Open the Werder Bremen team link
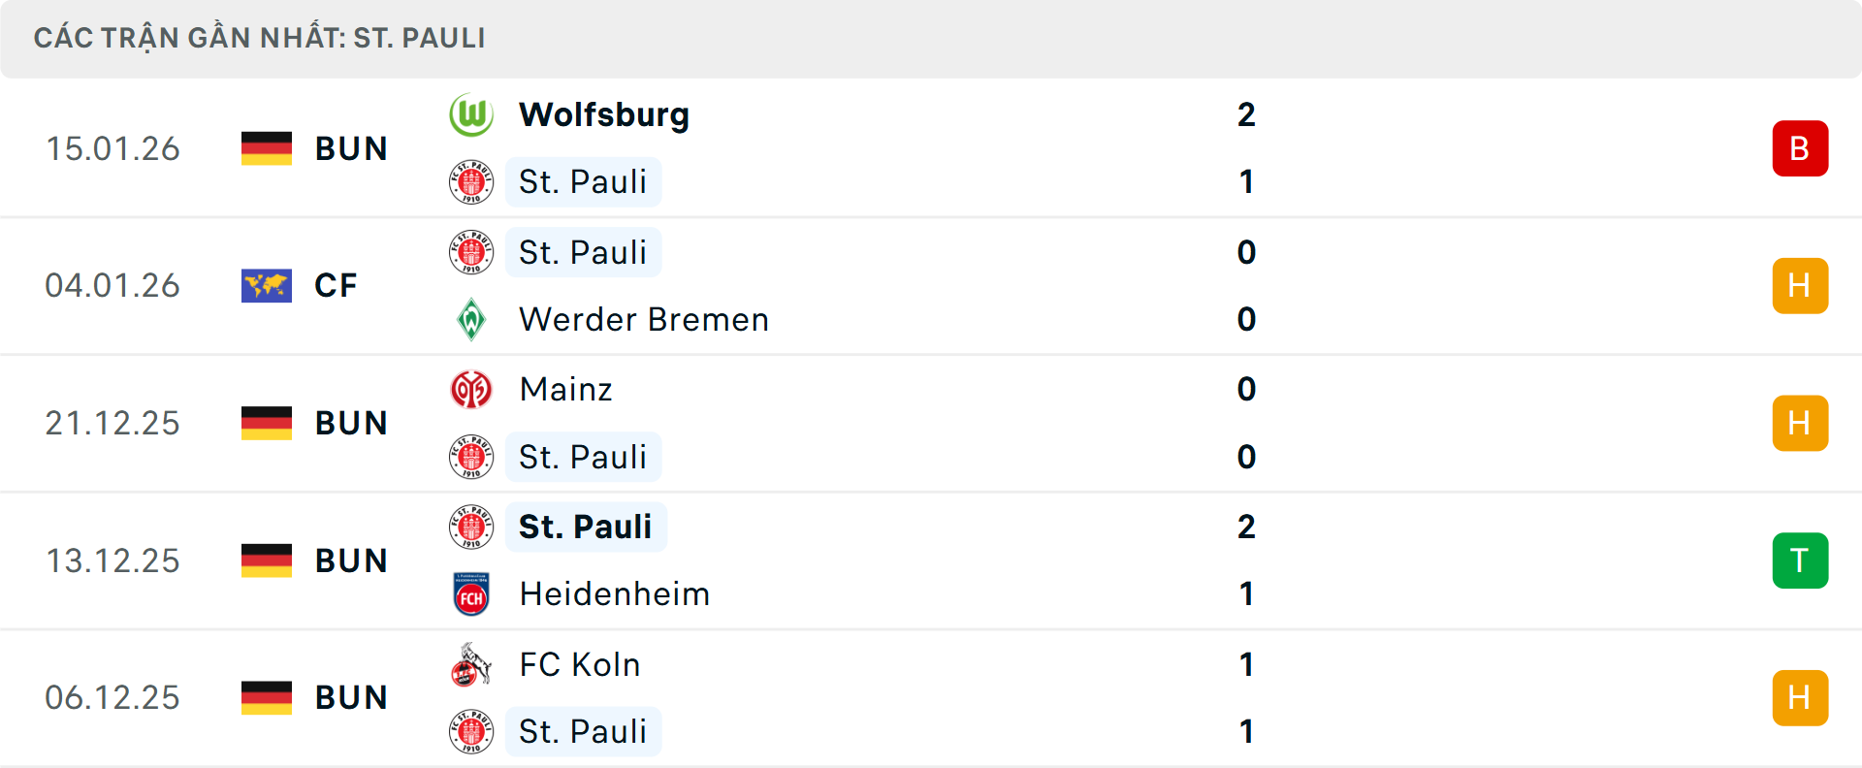Screen dimensions: 1862x768 point(643,319)
